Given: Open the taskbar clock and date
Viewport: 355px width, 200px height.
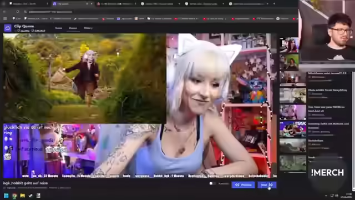Looking at the screenshot, I should click(x=349, y=196).
